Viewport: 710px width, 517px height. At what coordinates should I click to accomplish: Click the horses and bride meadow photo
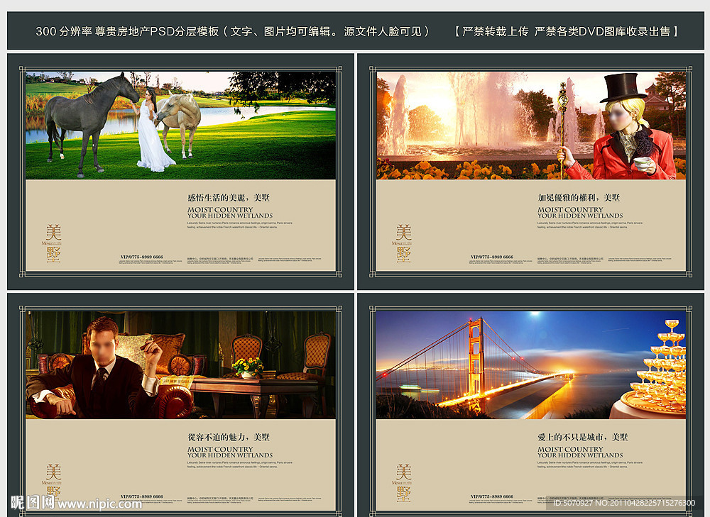pos(180,126)
